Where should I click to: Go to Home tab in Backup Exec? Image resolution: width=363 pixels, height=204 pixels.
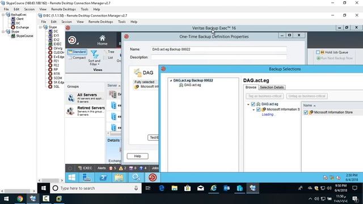click(102, 40)
